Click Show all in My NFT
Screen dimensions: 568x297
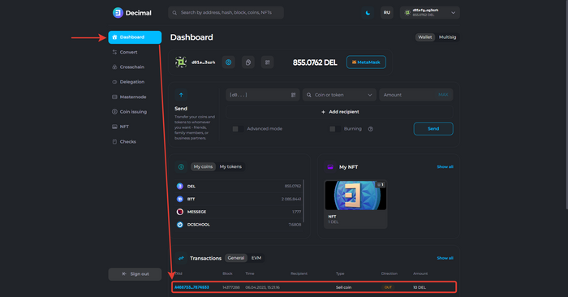click(x=445, y=167)
